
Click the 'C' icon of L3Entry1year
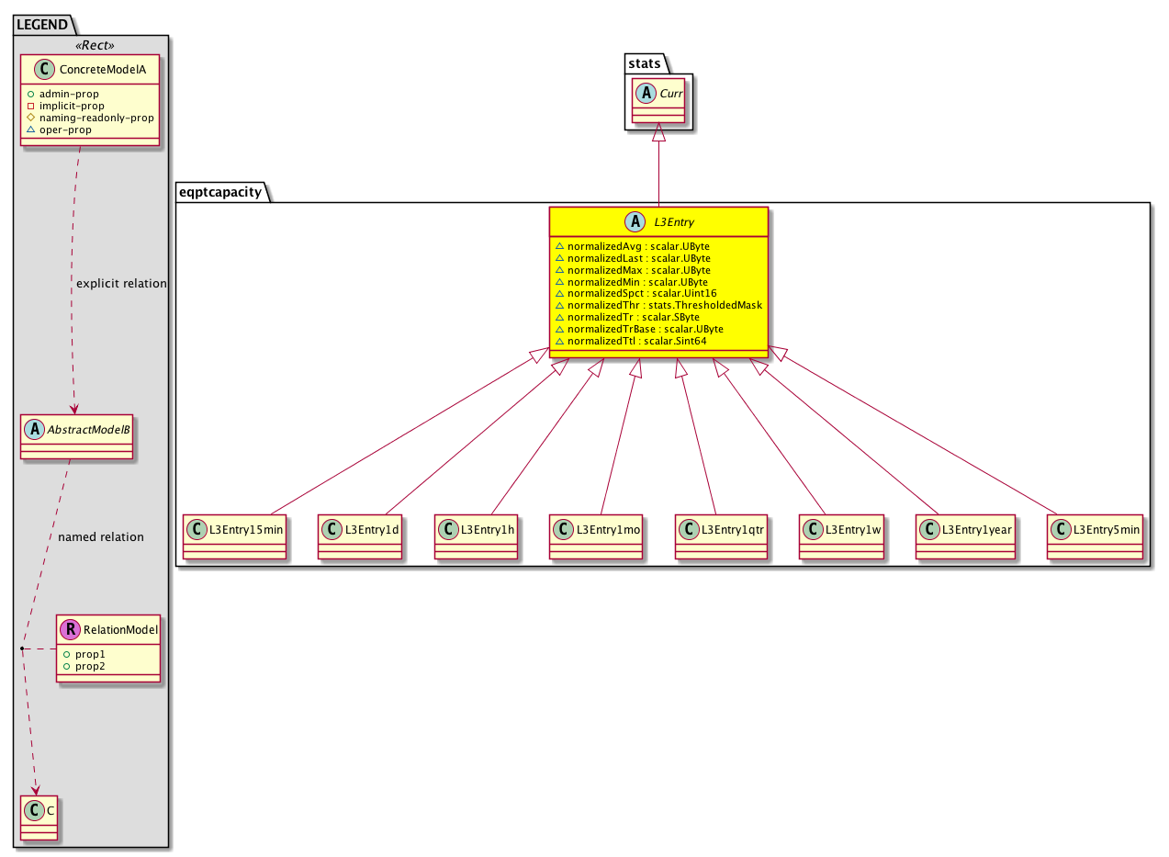929,529
